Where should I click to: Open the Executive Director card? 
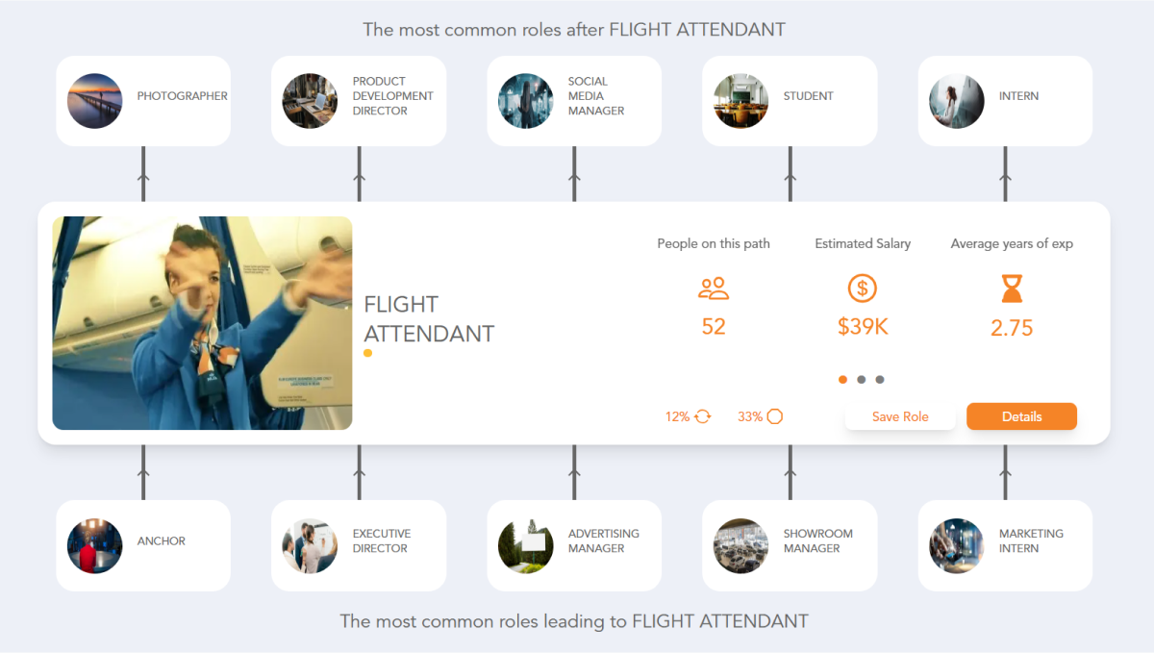[x=358, y=545]
